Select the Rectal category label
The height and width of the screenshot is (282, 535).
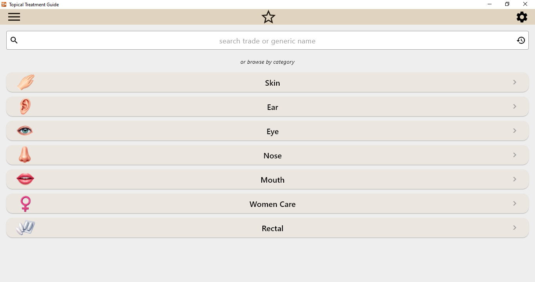[x=272, y=228]
